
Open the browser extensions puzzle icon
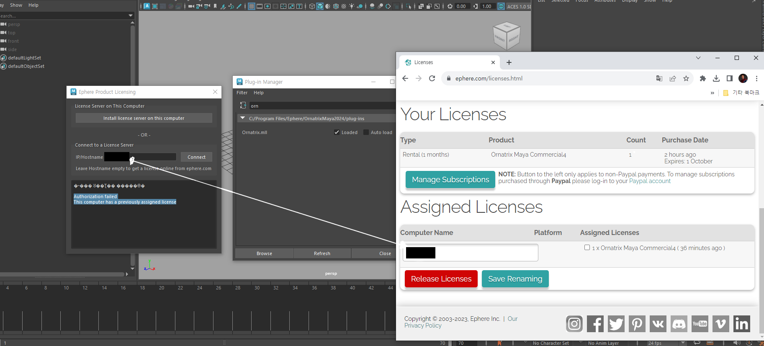pyautogui.click(x=703, y=78)
